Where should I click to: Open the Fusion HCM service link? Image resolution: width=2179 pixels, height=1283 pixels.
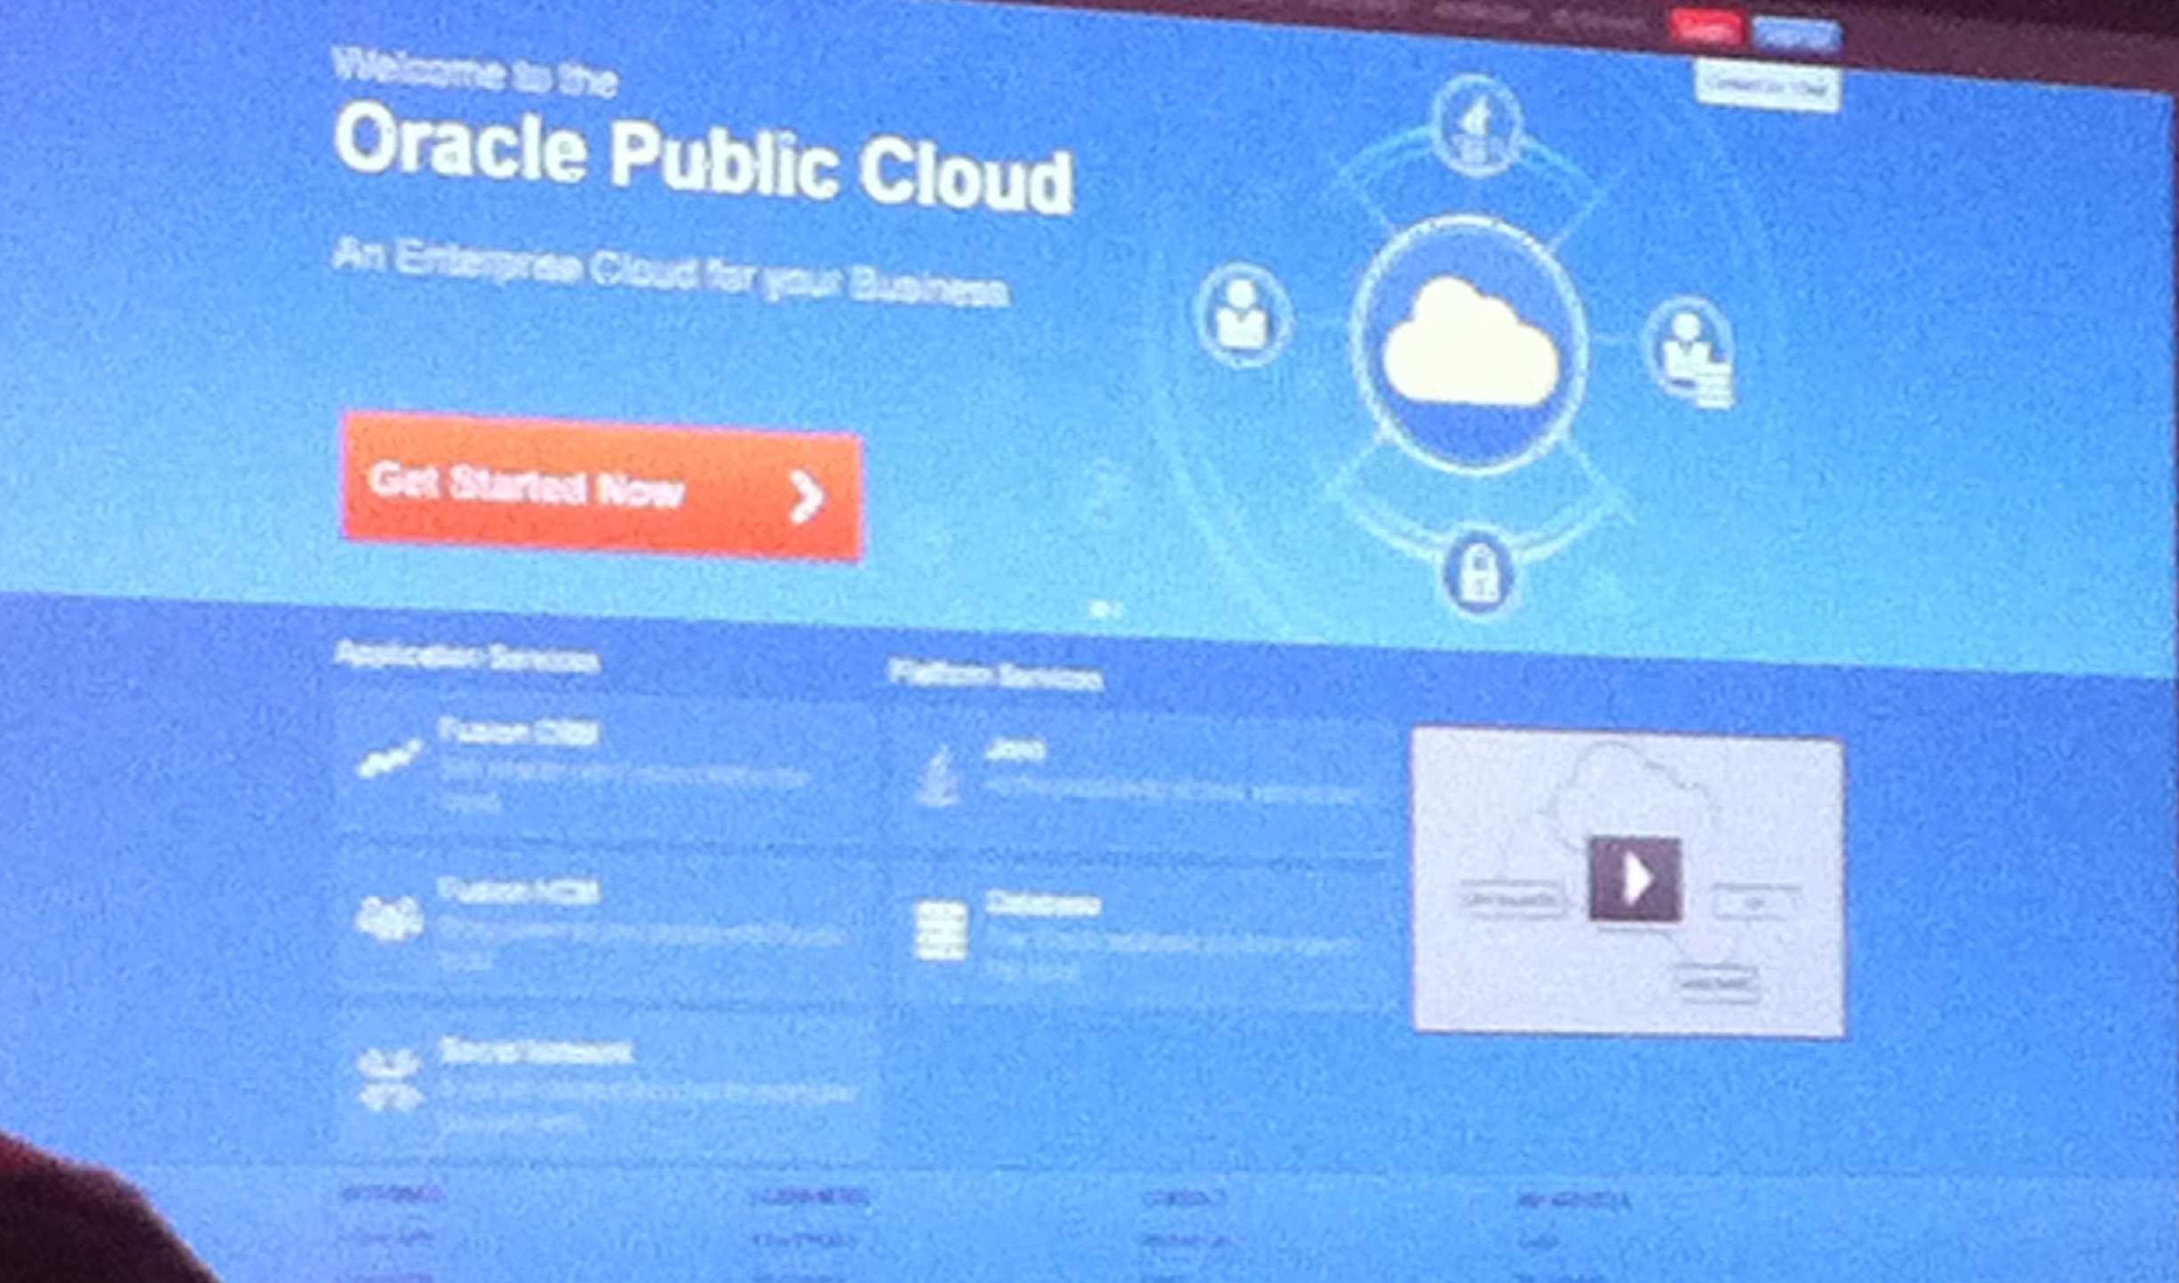(x=519, y=890)
